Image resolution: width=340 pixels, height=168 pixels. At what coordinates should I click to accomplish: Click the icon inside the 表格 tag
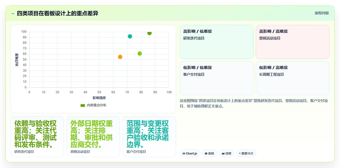[206, 153]
